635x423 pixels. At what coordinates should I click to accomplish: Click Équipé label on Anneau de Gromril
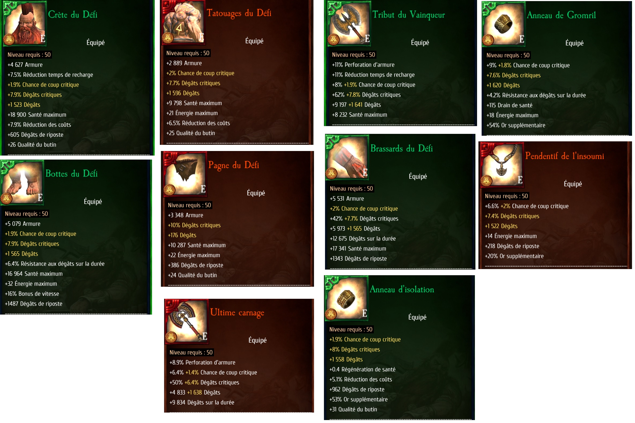coord(575,43)
